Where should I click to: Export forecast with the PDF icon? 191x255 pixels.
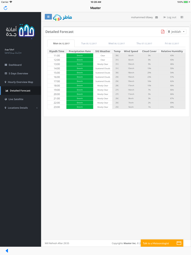coord(163,32)
